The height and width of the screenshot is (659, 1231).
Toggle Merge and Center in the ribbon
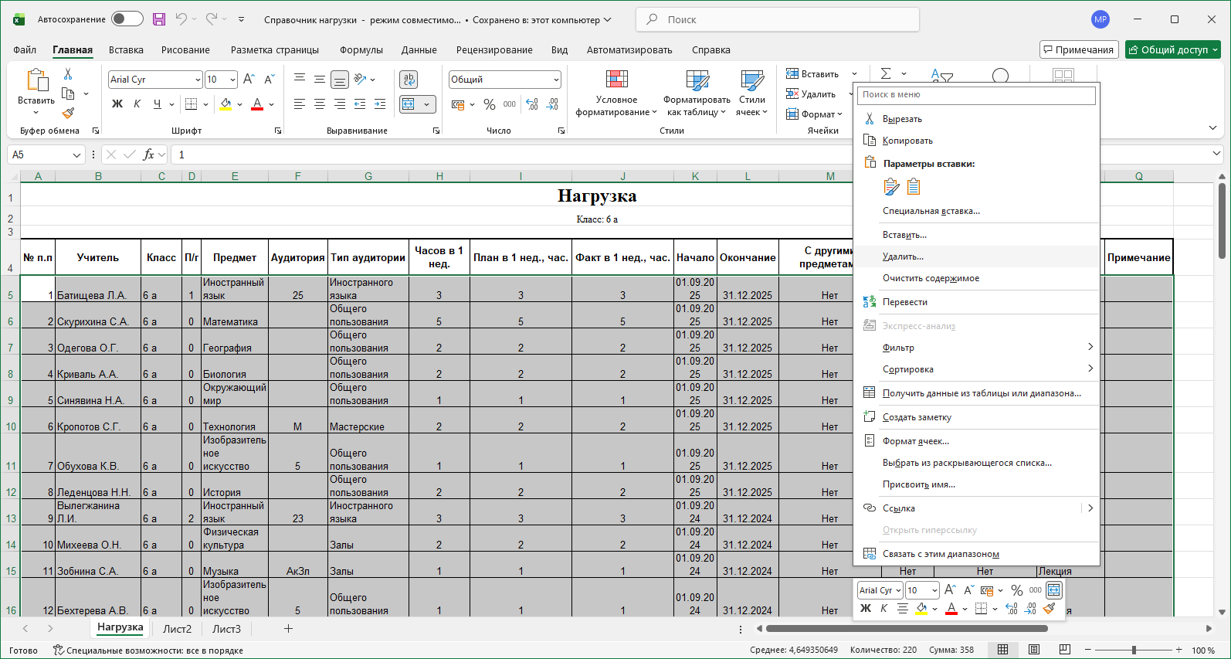(x=409, y=104)
